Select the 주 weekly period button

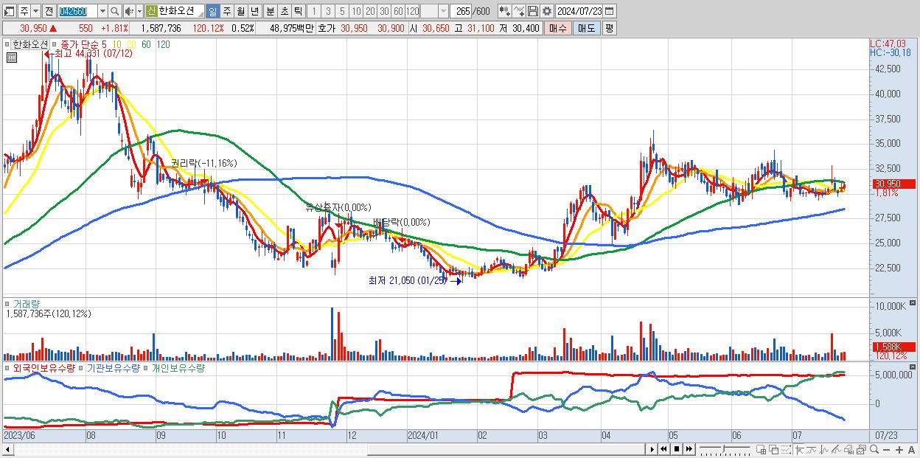click(x=226, y=11)
